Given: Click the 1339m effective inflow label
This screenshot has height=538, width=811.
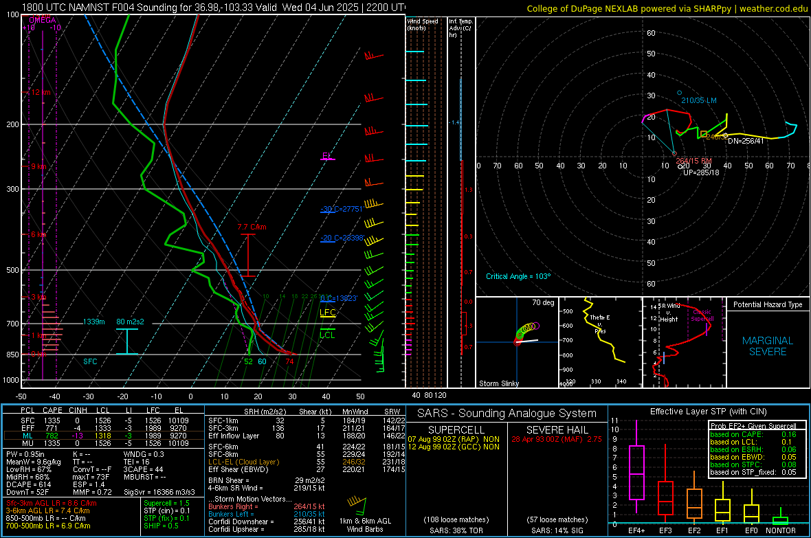Looking at the screenshot, I should [93, 322].
